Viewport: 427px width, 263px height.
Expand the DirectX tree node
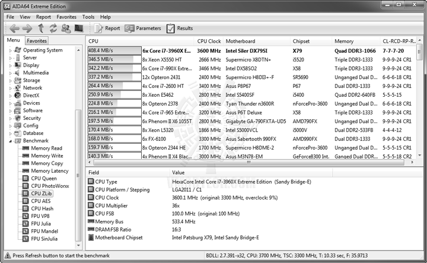(x=11, y=96)
